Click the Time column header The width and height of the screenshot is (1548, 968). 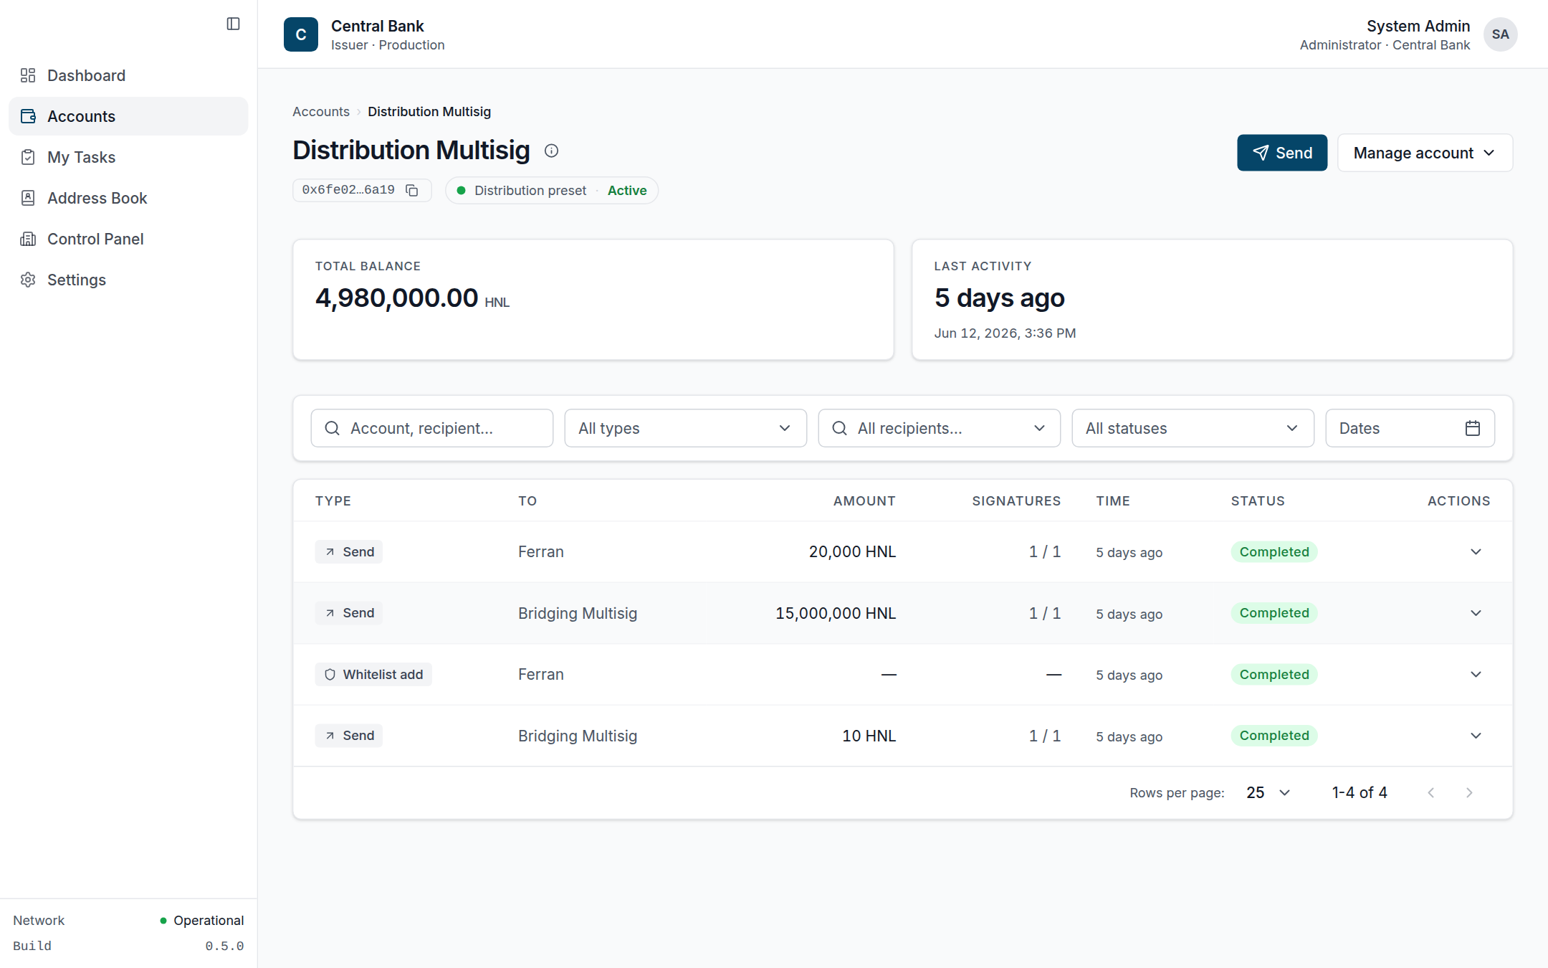(x=1112, y=500)
